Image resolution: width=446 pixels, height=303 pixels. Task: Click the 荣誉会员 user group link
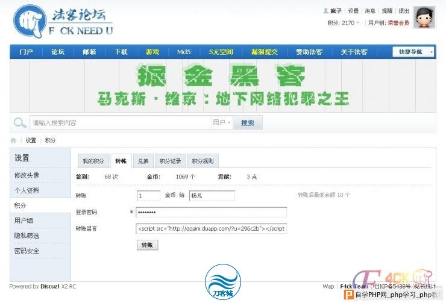coord(398,23)
